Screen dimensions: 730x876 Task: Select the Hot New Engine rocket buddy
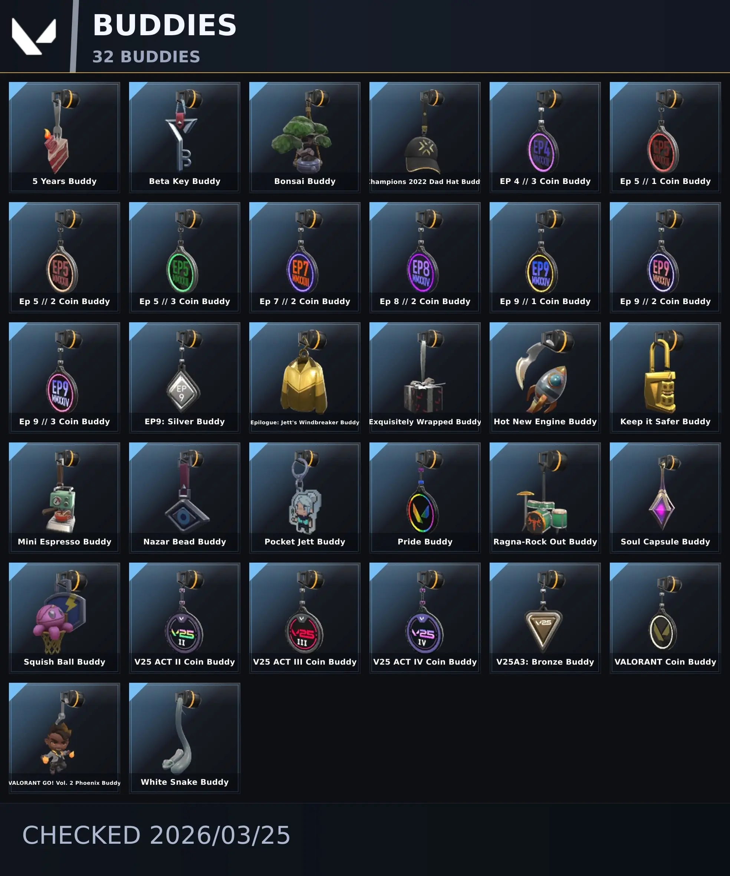point(545,378)
